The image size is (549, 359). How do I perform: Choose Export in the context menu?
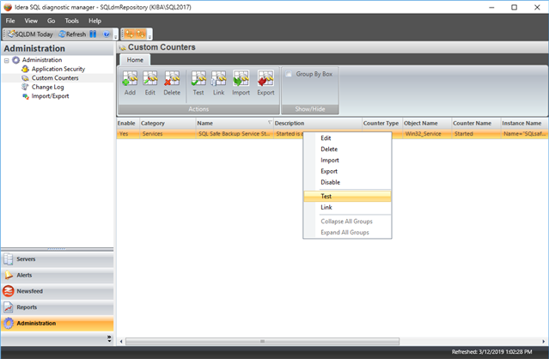pos(347,171)
